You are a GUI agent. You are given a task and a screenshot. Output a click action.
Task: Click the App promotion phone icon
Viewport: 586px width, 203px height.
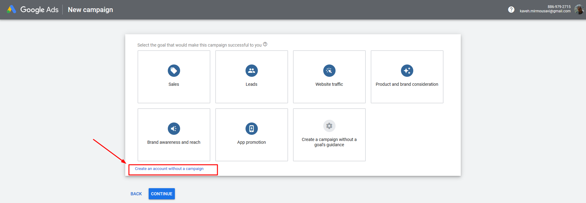pos(252,129)
